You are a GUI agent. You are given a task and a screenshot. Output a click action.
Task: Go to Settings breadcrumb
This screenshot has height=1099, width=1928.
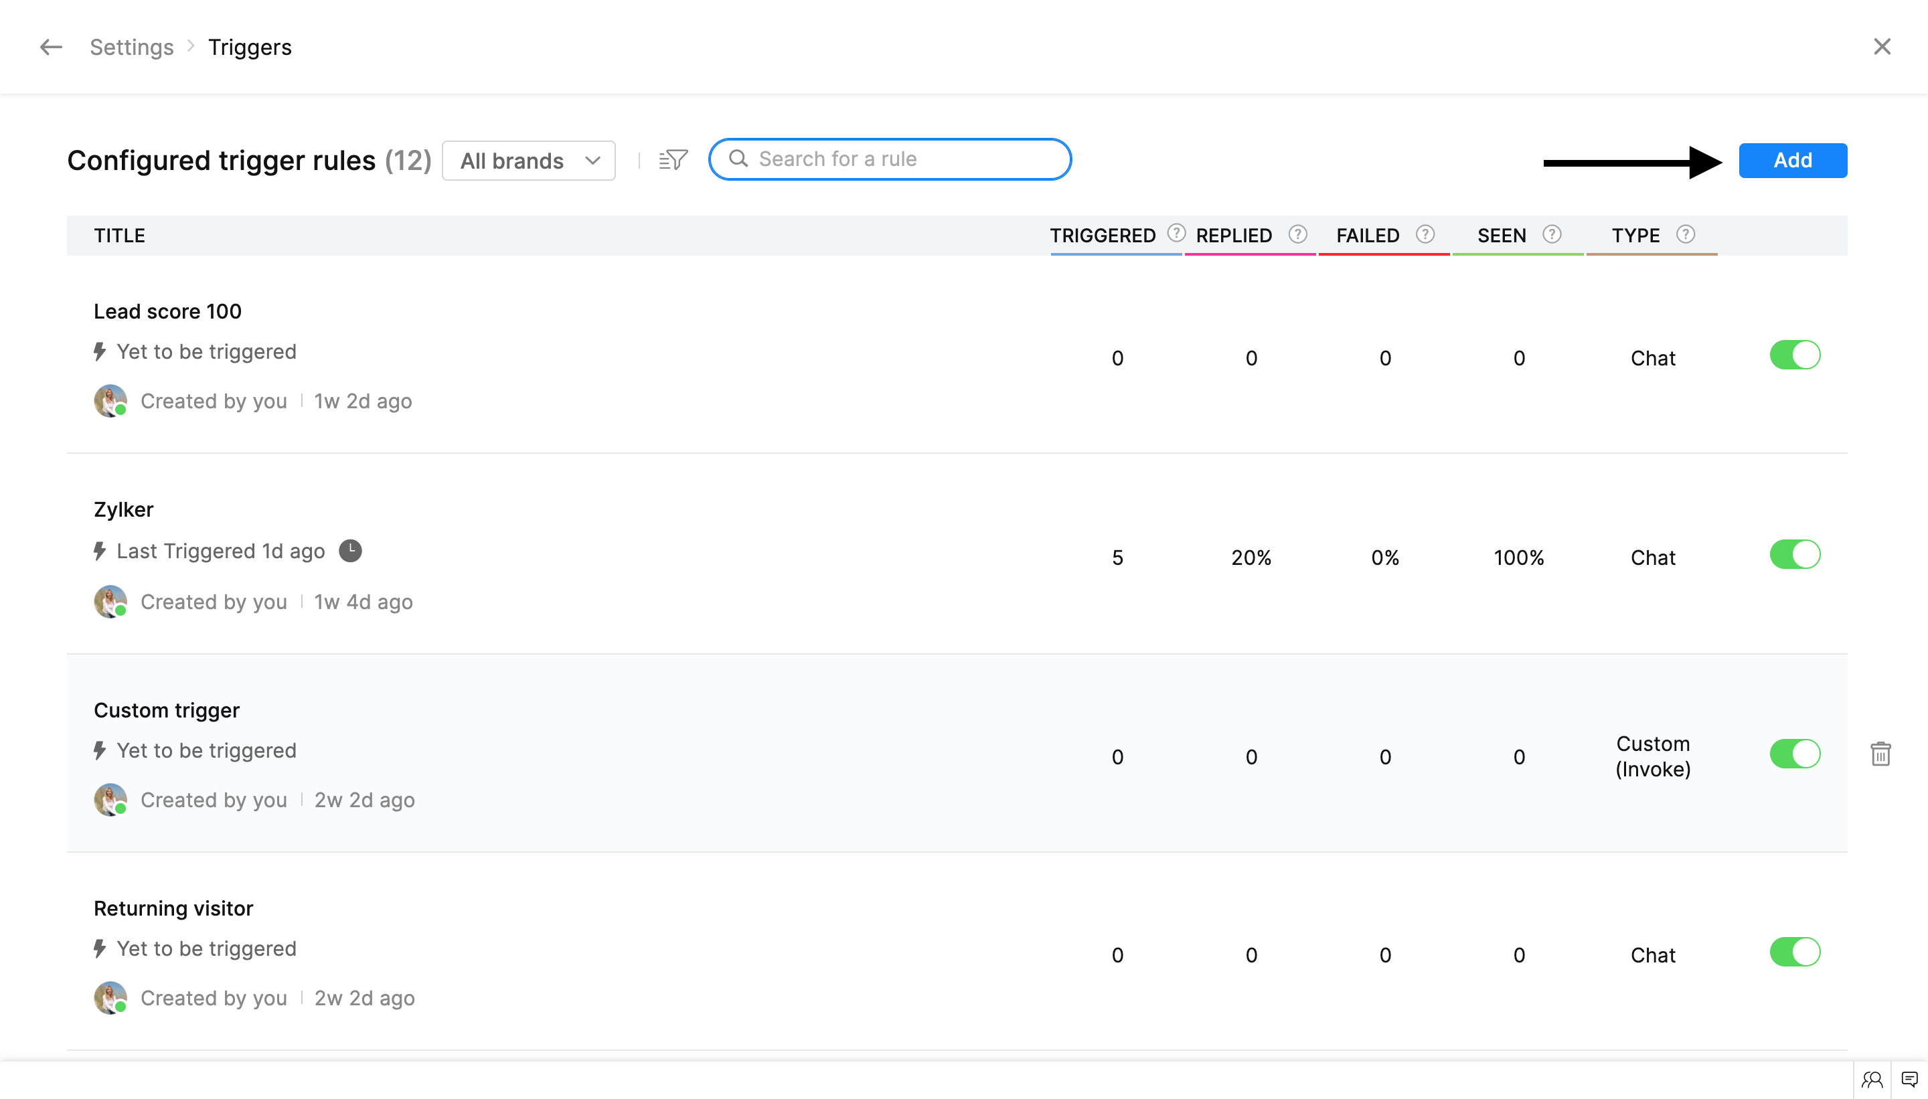point(131,47)
